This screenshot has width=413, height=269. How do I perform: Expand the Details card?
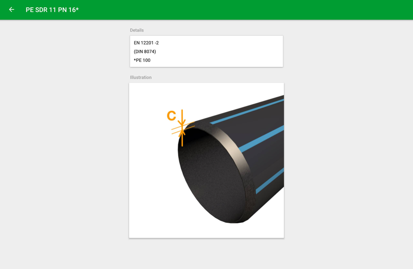coord(206,51)
